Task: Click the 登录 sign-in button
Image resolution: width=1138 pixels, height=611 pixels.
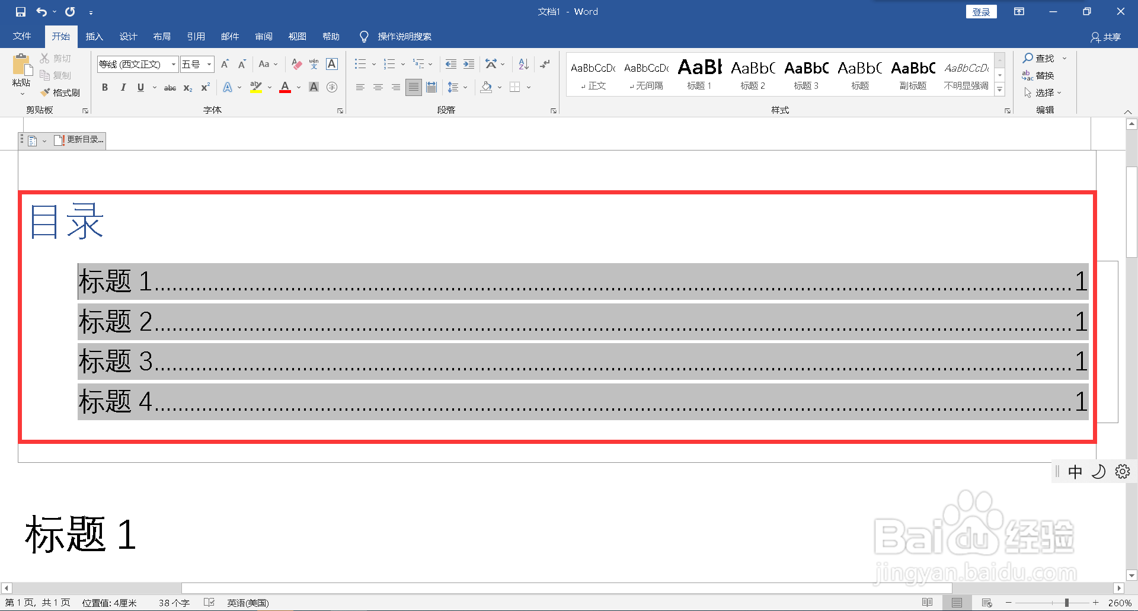Action: 982,12
